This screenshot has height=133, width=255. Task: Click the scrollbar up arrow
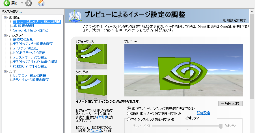tap(252, 12)
